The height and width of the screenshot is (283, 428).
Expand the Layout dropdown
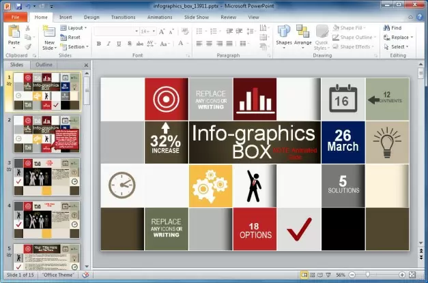[76, 28]
